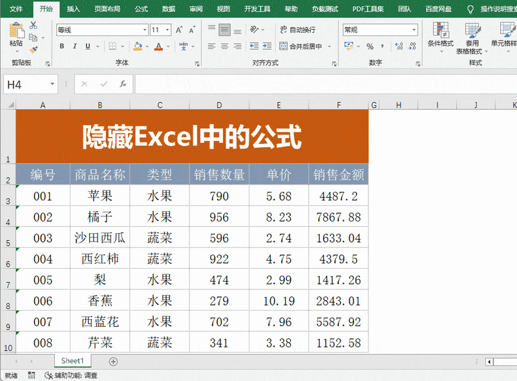Image resolution: width=517 pixels, height=381 pixels.
Task: Switch to the 公式 (Formulas) tab
Action: pyautogui.click(x=141, y=9)
